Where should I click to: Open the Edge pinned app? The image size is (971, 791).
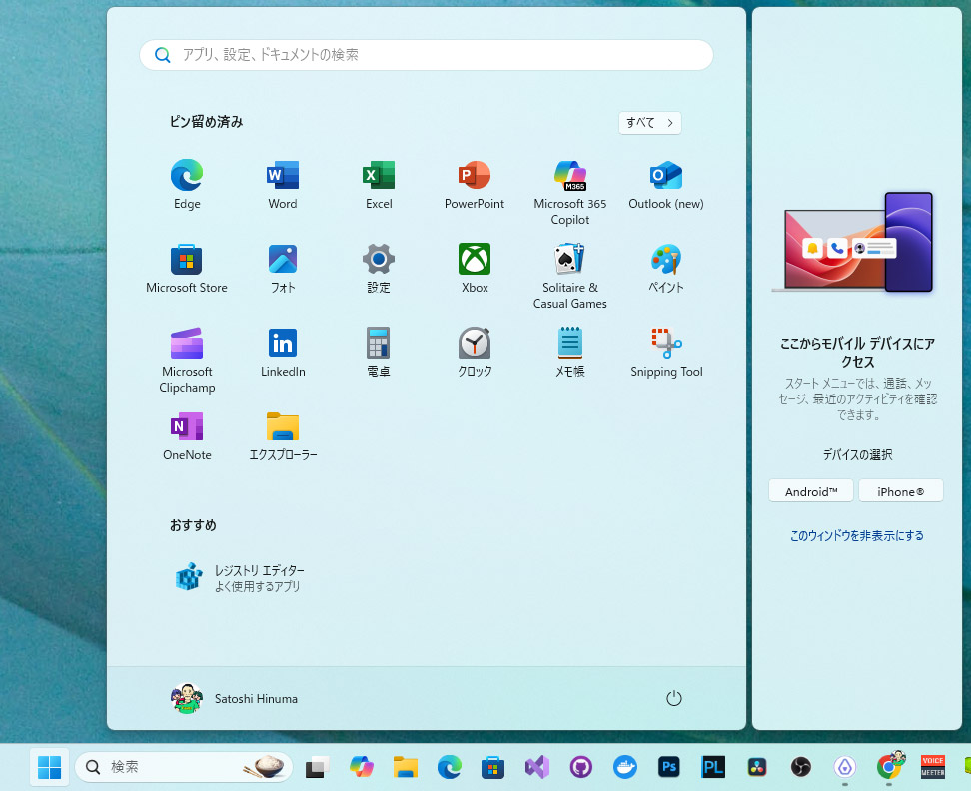coord(187,185)
